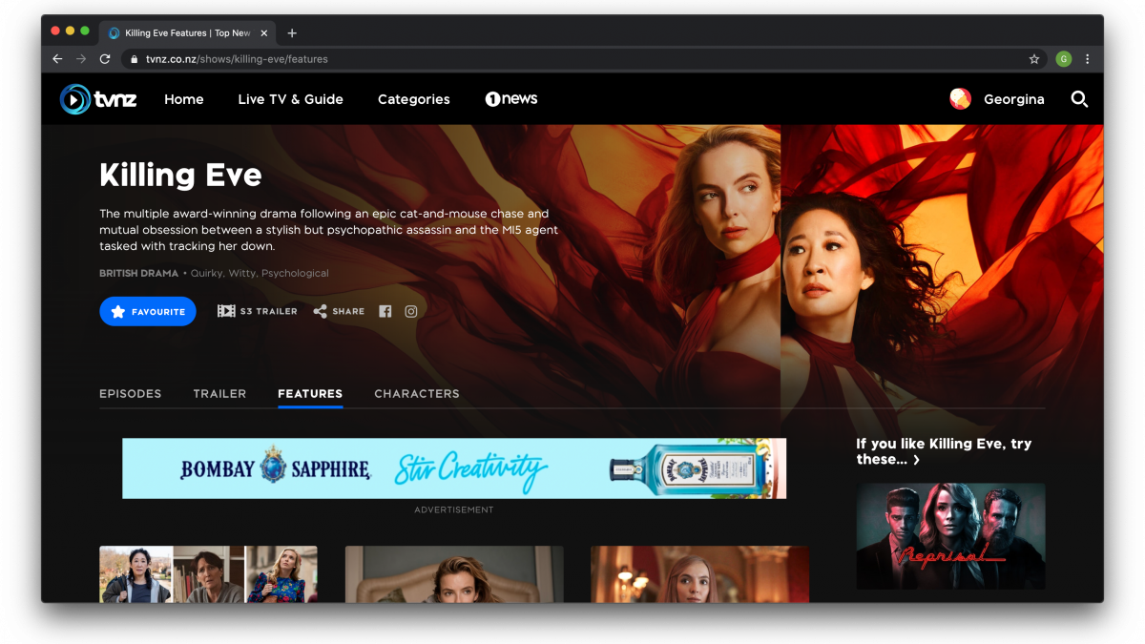Click the Instagram icon
Screen dimensions: 1145x644
411,311
